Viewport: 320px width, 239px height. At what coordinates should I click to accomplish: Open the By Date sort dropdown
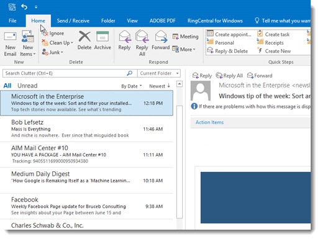[x=132, y=86]
